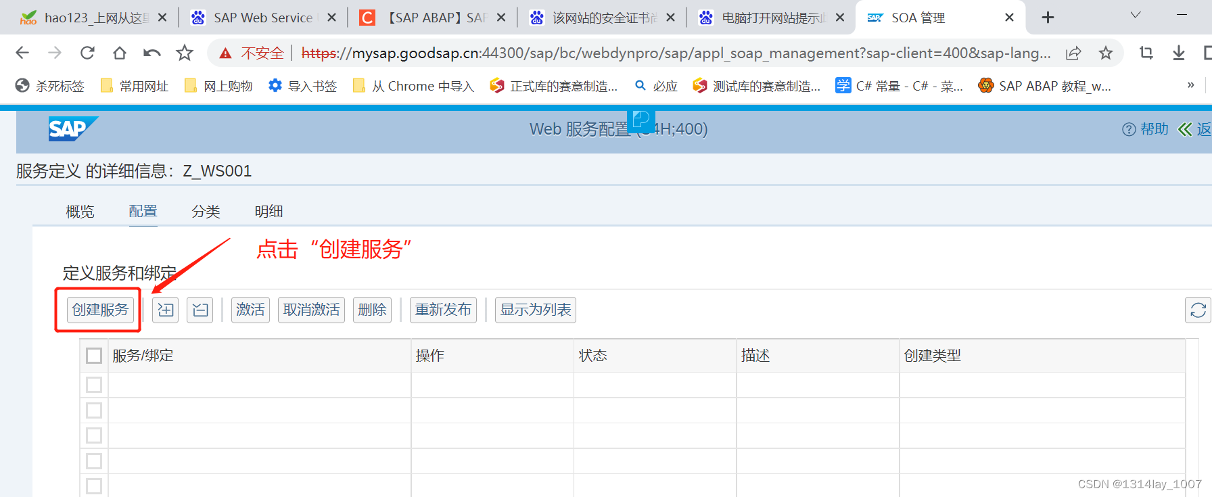Click 显示为列表 button
The width and height of the screenshot is (1212, 497).
point(536,310)
